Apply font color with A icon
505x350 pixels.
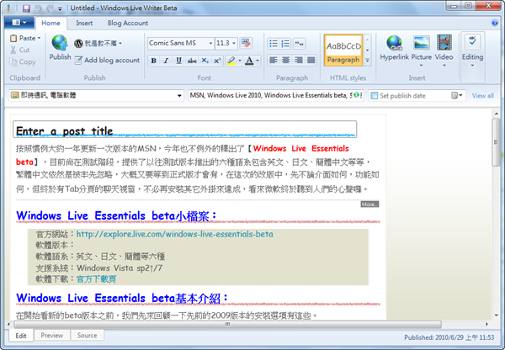249,61
